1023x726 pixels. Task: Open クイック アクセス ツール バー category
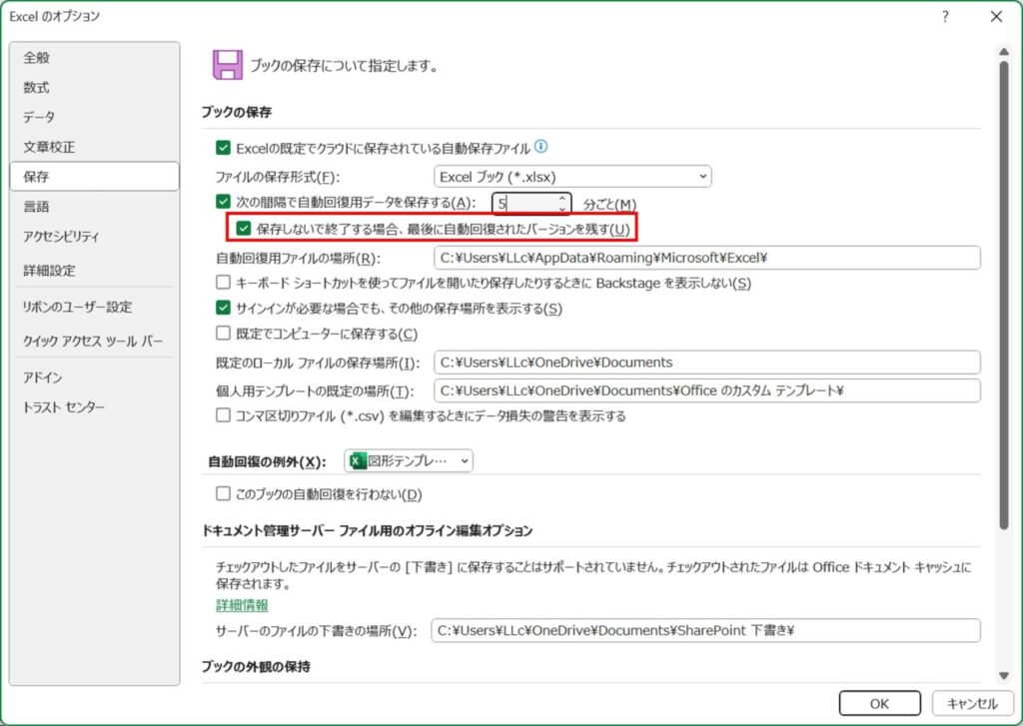95,342
